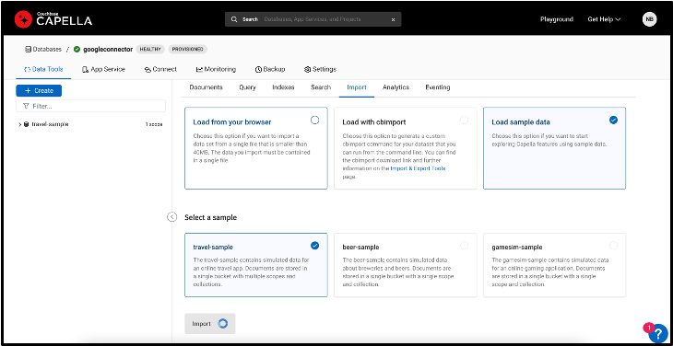Click the Couchbase Capella logo

point(53,19)
